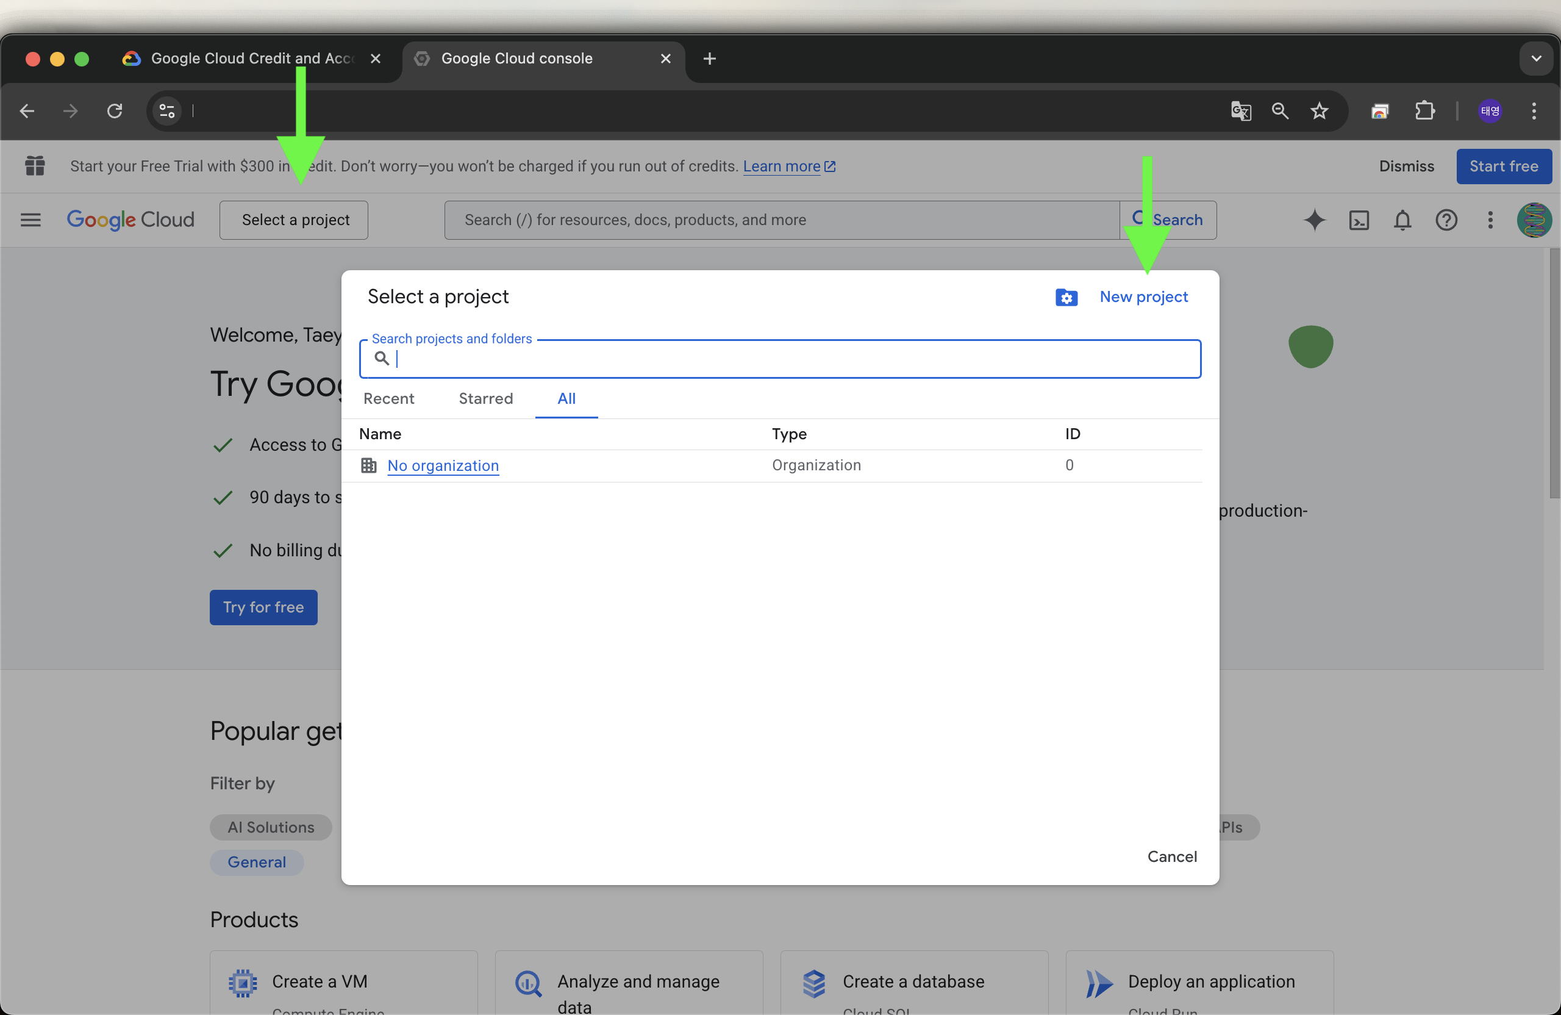1561x1015 pixels.
Task: Click the browser back arrow
Action: (27, 111)
